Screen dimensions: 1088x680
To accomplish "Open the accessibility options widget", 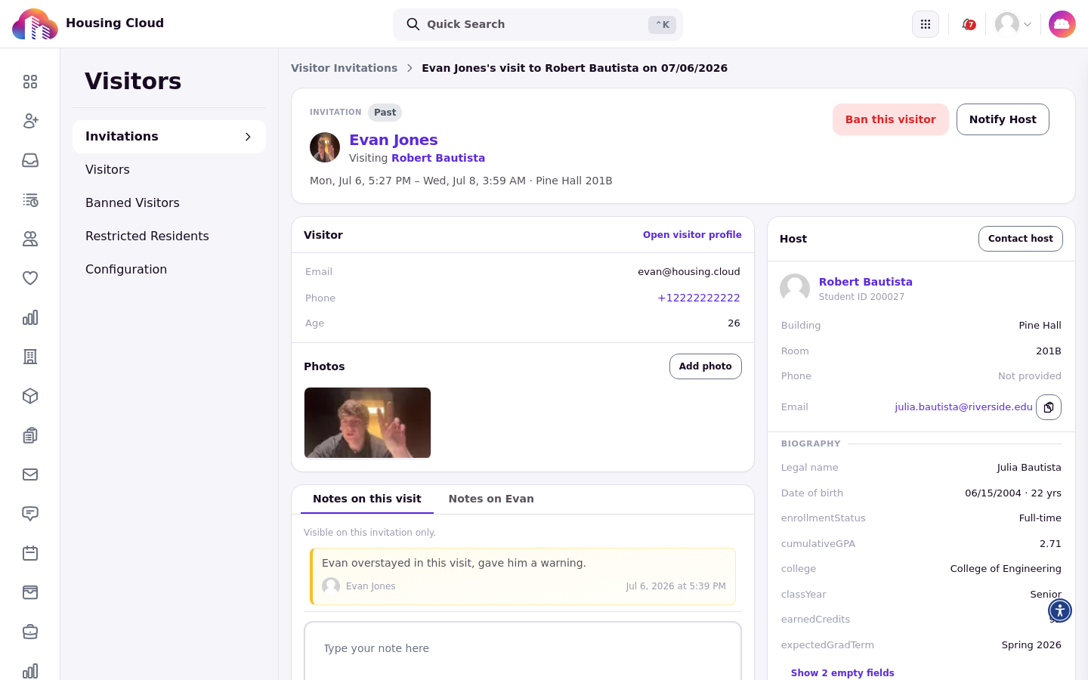I will click(x=1060, y=610).
